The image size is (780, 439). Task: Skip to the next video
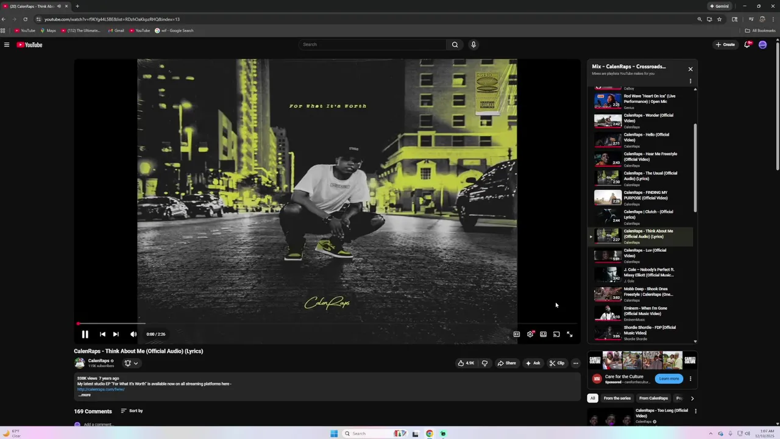[x=116, y=334]
